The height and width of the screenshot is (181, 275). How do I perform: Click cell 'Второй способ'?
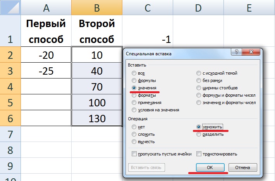pyautogui.click(x=97, y=31)
